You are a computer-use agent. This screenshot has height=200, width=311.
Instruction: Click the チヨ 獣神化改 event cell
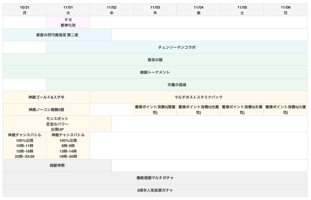(68, 22)
